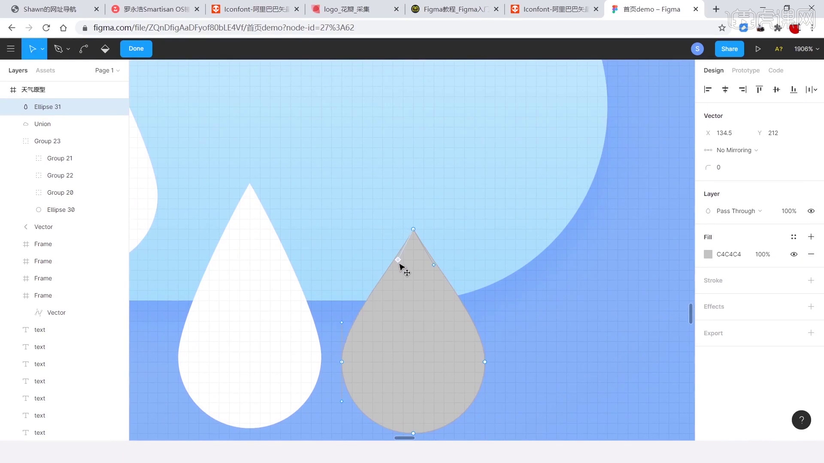Click the Share button

pyautogui.click(x=730, y=48)
